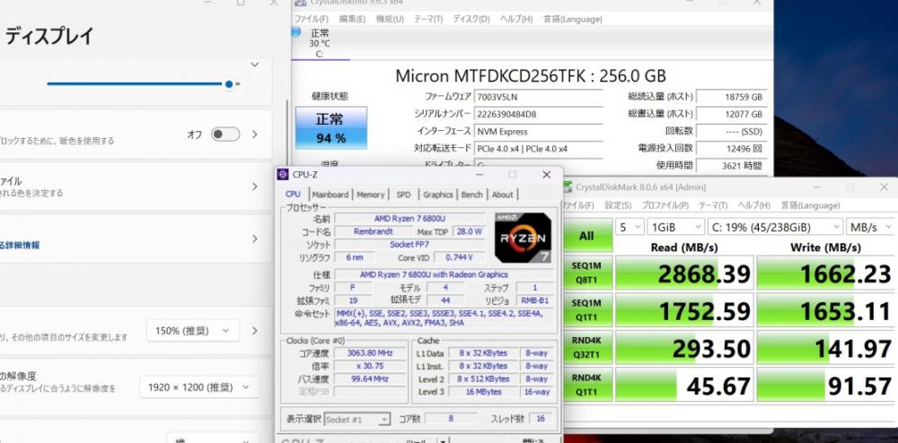Click the 18759 GB total reads field
898x443 pixels.
pos(731,97)
